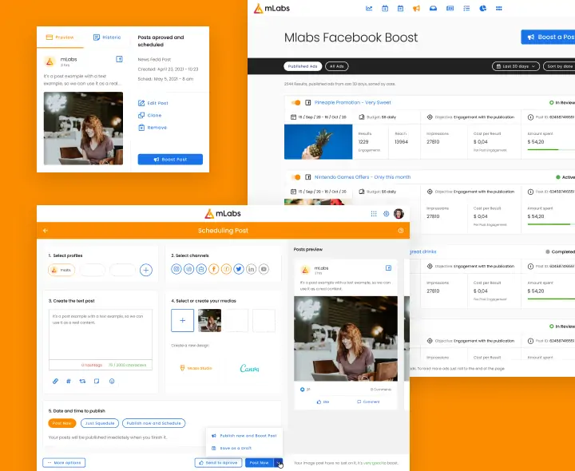Click the Boost a Post button at top right
This screenshot has width=575, height=471.
[548, 37]
